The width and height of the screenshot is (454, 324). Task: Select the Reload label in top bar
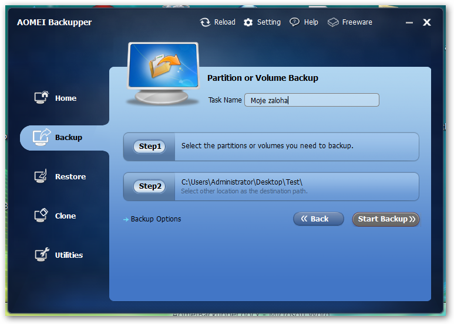[225, 22]
